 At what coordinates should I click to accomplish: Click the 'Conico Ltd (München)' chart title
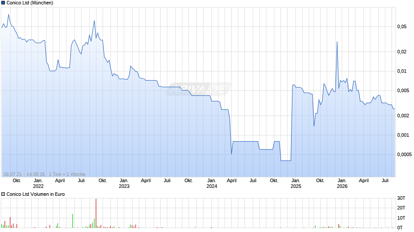tap(30, 3)
